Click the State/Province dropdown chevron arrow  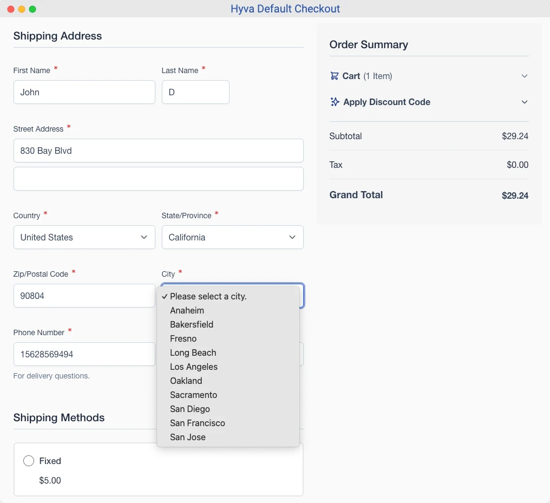(x=292, y=237)
